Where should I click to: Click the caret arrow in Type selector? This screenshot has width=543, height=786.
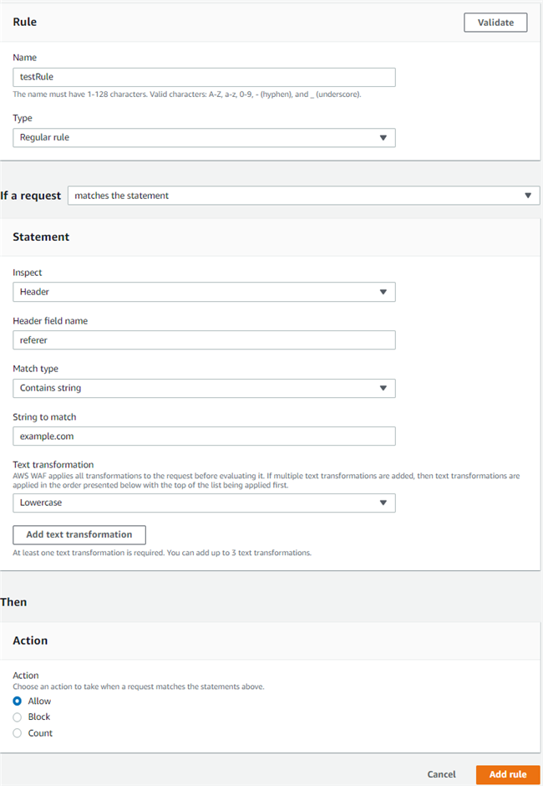tap(383, 137)
